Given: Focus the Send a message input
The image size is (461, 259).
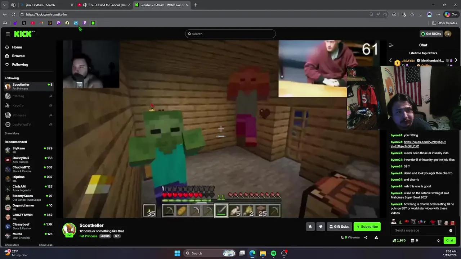Looking at the screenshot, I should pos(420,231).
